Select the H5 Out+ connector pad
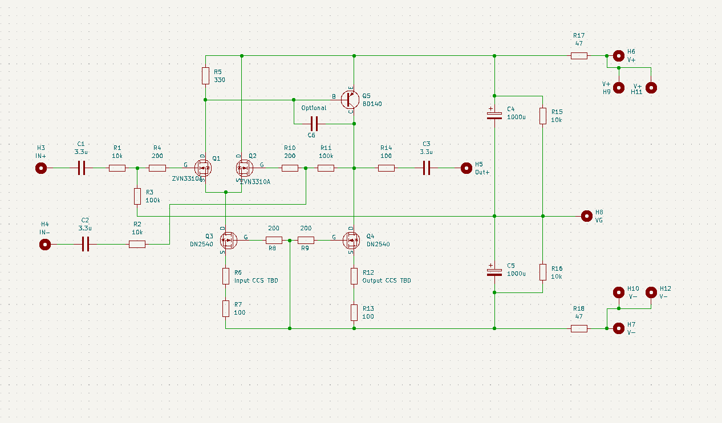722x423 pixels. click(x=467, y=168)
